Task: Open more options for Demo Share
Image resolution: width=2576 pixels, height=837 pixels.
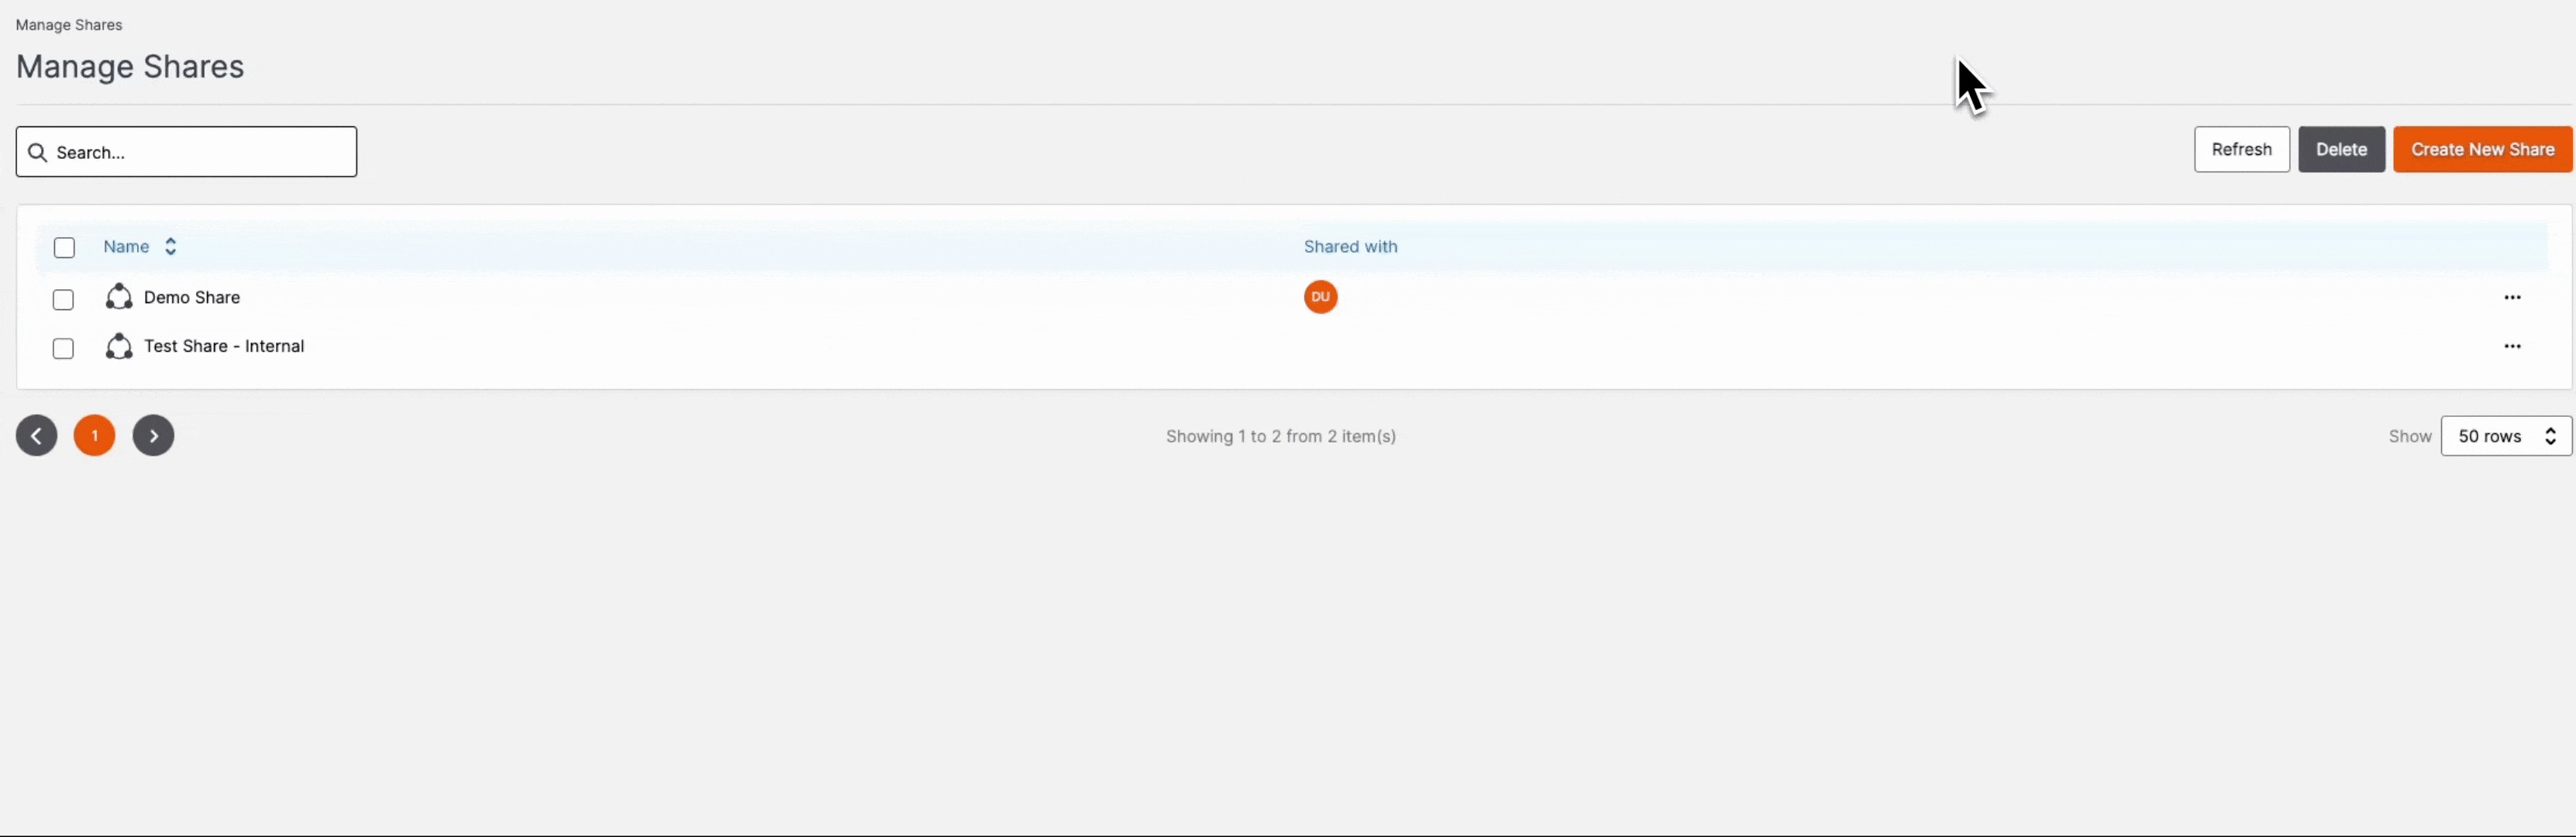Action: pos(2512,297)
